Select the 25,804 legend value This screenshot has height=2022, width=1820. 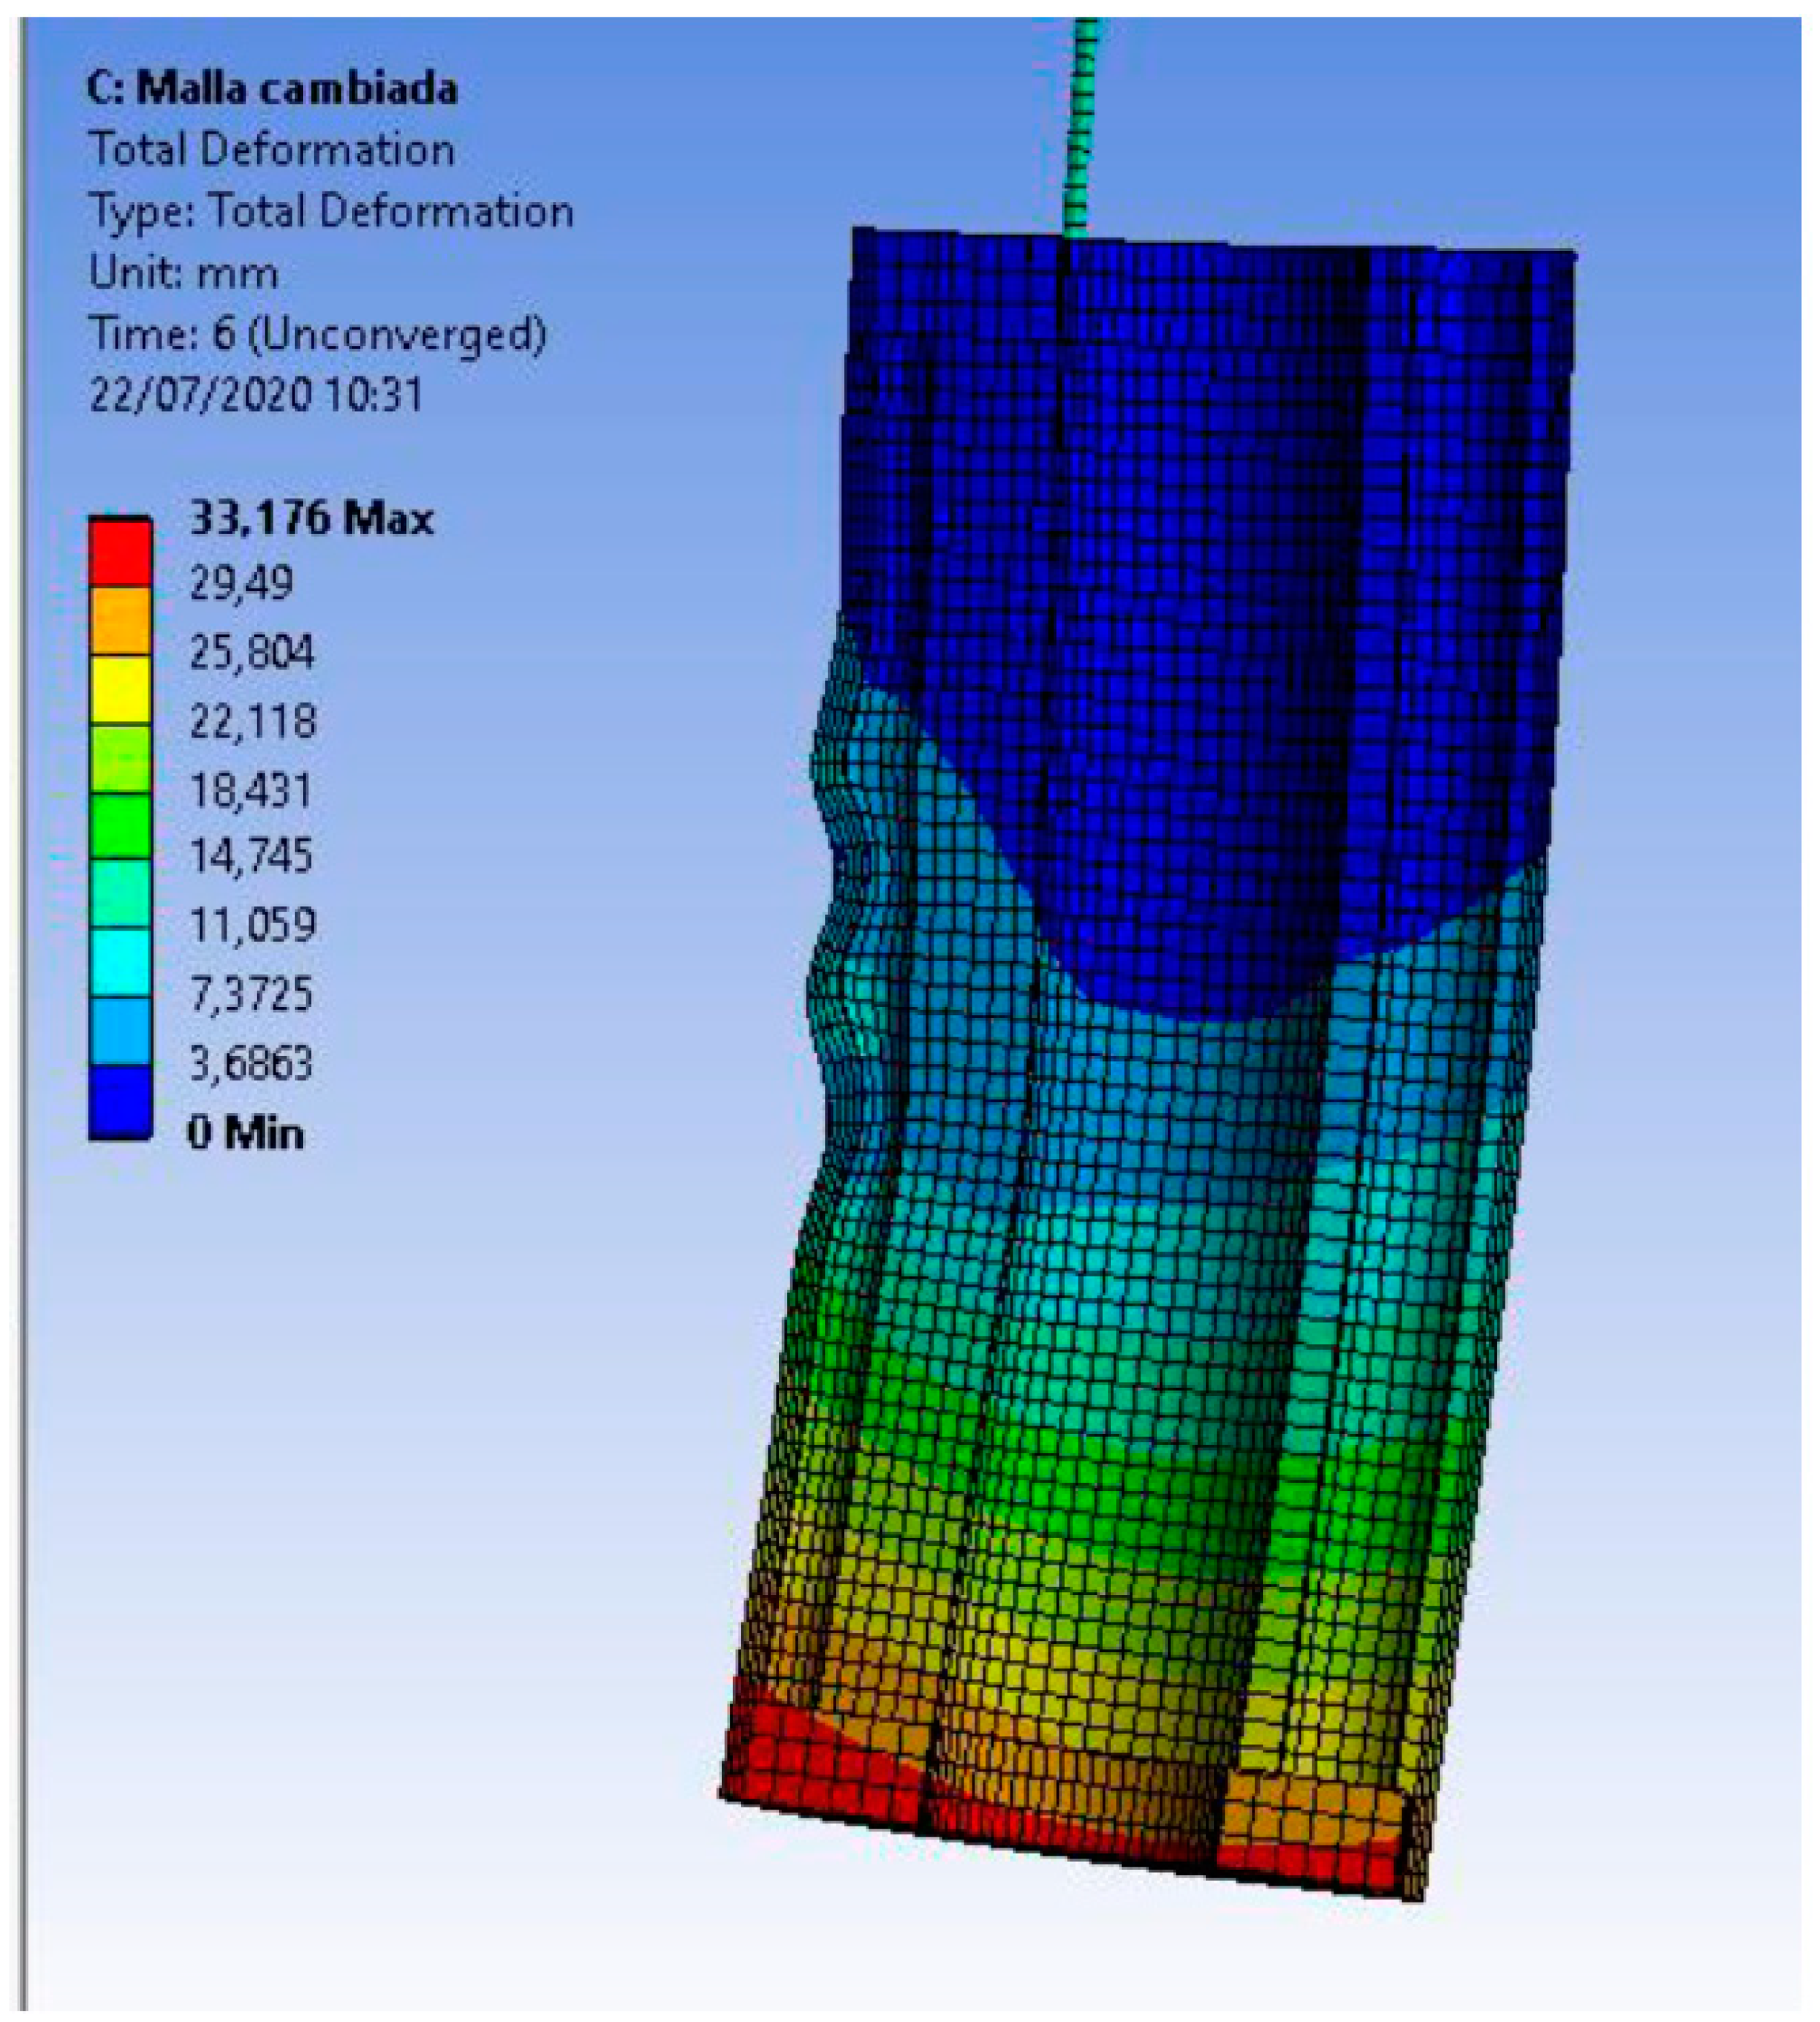coord(252,652)
